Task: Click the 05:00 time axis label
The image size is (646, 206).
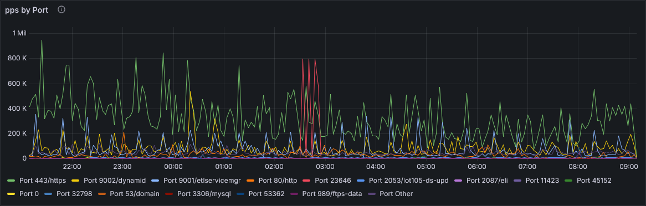Action: pyautogui.click(x=426, y=167)
